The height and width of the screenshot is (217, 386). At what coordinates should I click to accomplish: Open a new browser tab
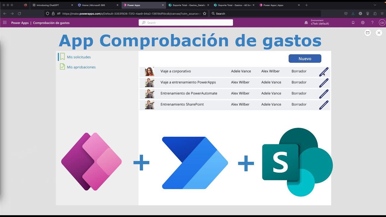306,5
